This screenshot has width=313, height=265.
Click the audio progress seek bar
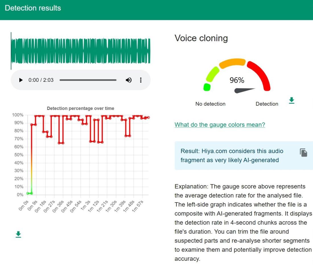pos(88,80)
